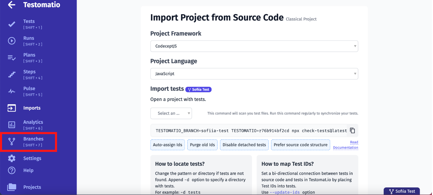Go to Settings in the sidebar

tap(12, 158)
